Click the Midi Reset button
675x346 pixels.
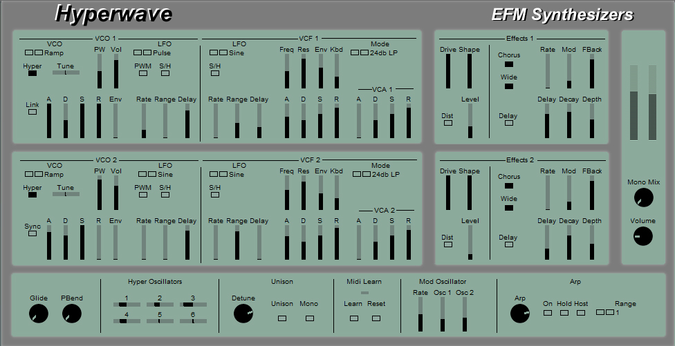(376, 318)
